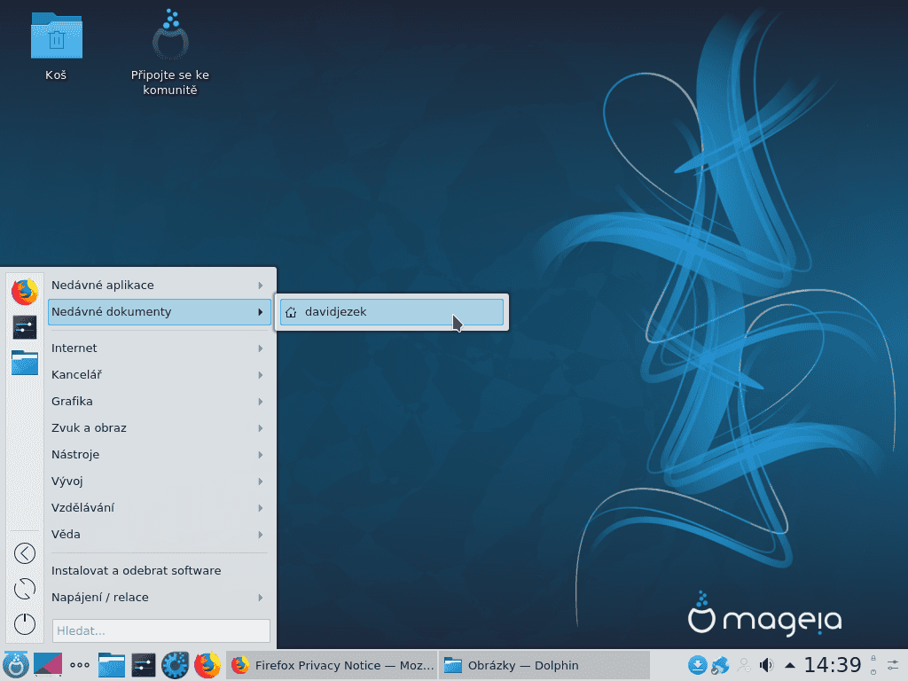Screen dimensions: 908x681
Task: Click the back arrow in the menu sidebar
Action: point(24,552)
